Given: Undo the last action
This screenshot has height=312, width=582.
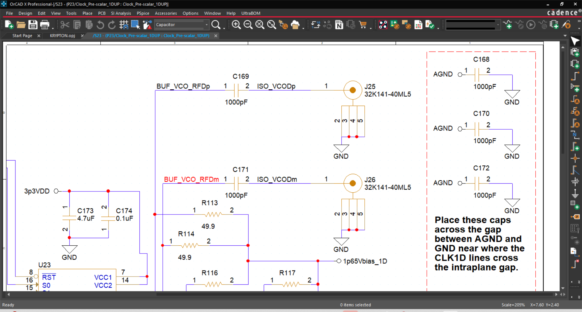Looking at the screenshot, I should click(100, 25).
